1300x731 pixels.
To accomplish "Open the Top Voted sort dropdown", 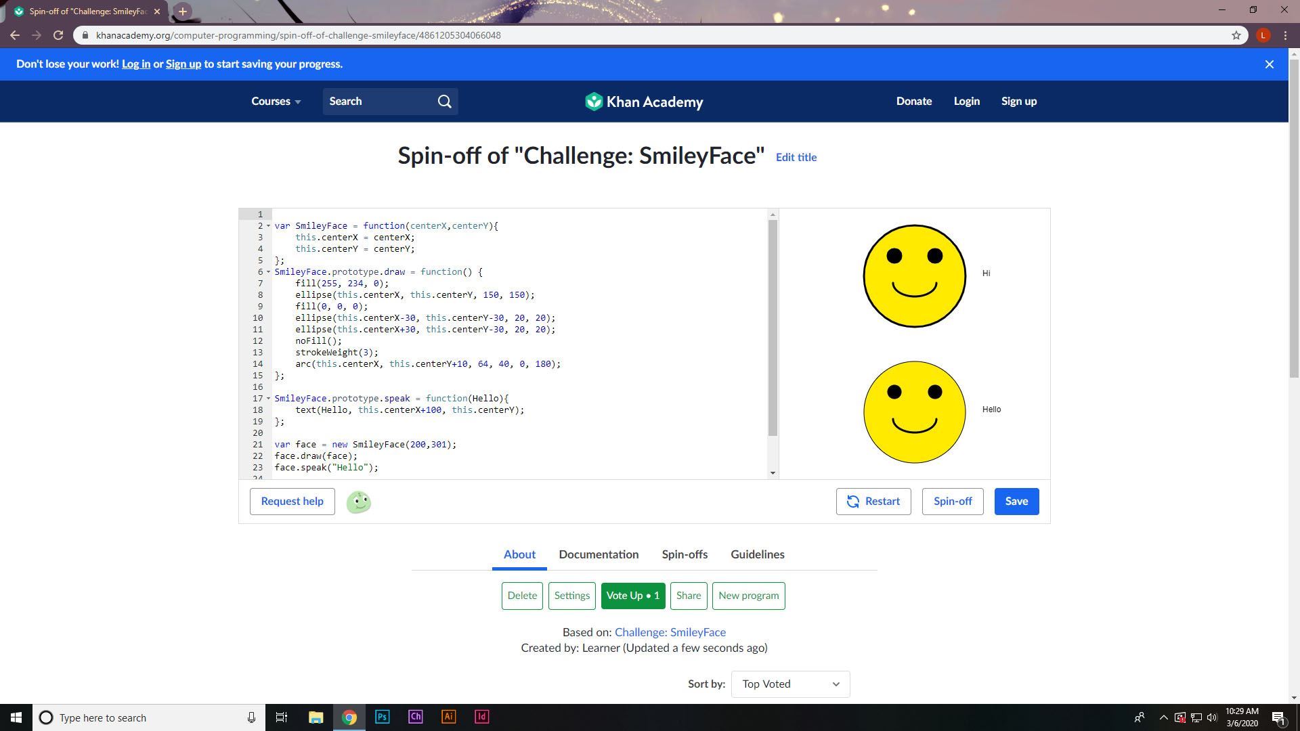I will (x=789, y=684).
